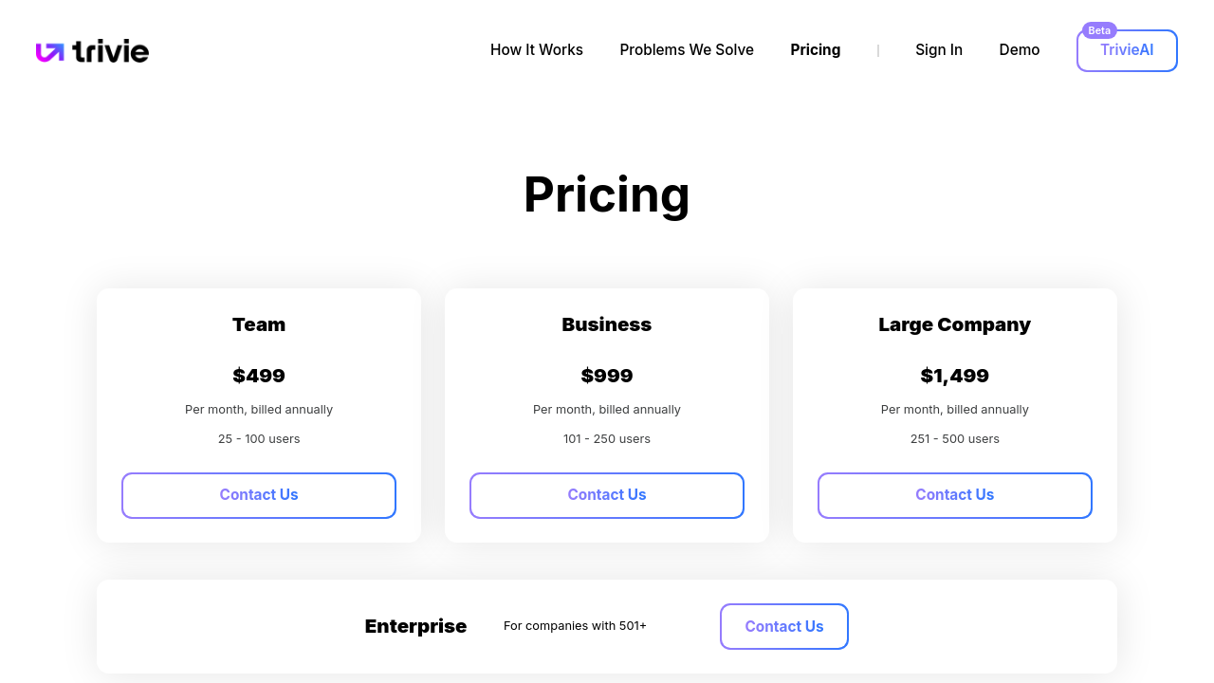Click the Trivie arrow logo icon
1214x683 pixels.
pyautogui.click(x=49, y=52)
